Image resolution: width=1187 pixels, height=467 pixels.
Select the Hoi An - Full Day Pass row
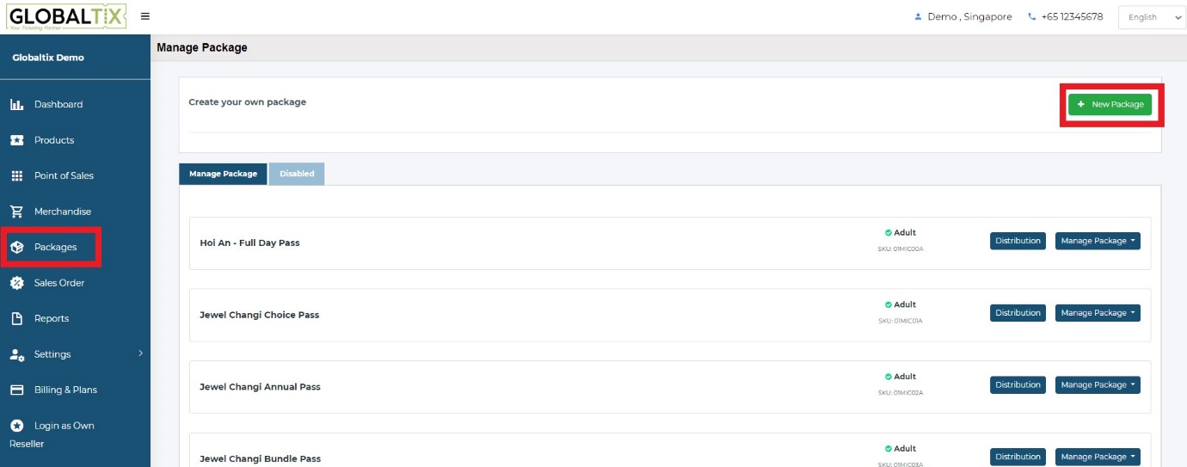pos(670,243)
